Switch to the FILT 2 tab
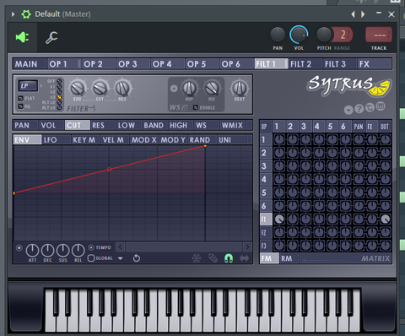This screenshot has width=405, height=336. pyautogui.click(x=305, y=64)
